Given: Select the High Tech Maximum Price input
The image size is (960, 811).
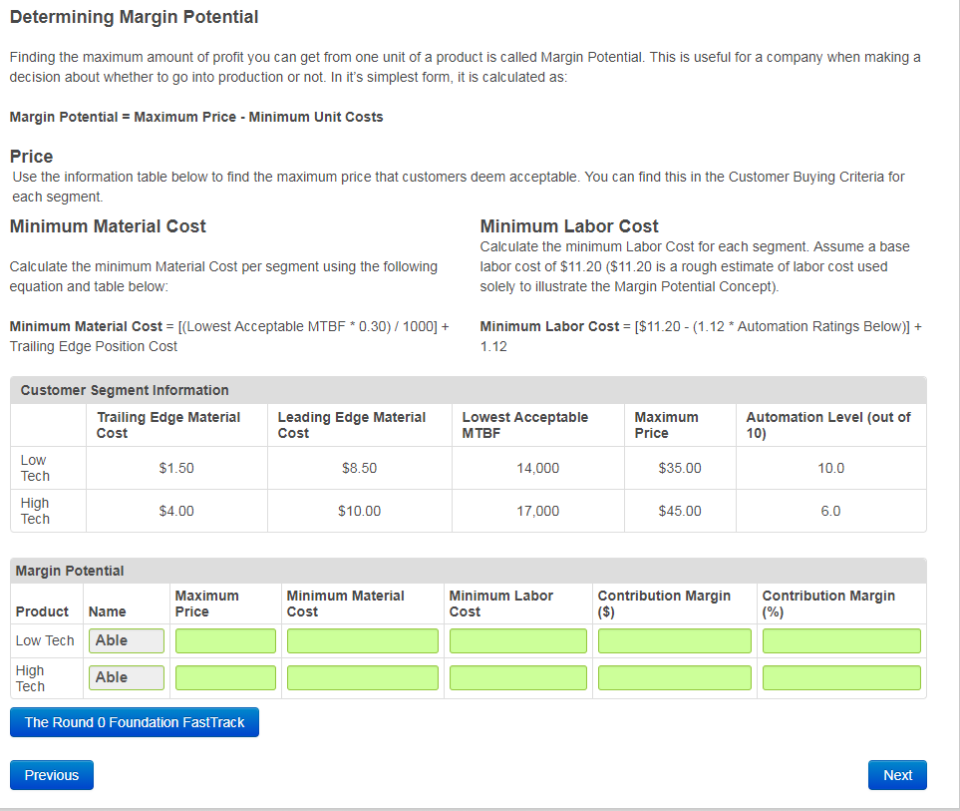Looking at the screenshot, I should (224, 677).
